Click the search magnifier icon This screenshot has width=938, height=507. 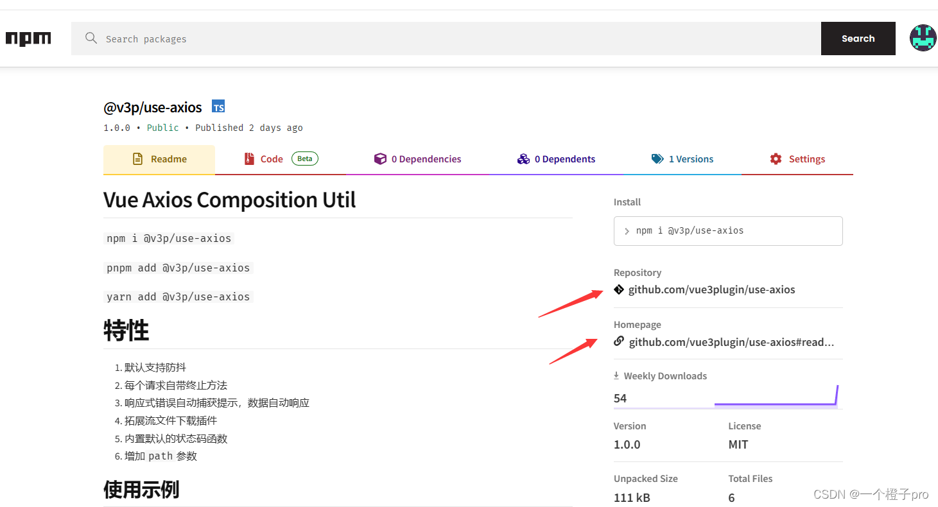pos(91,38)
